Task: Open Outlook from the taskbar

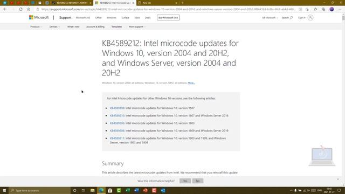Action: 163,190
